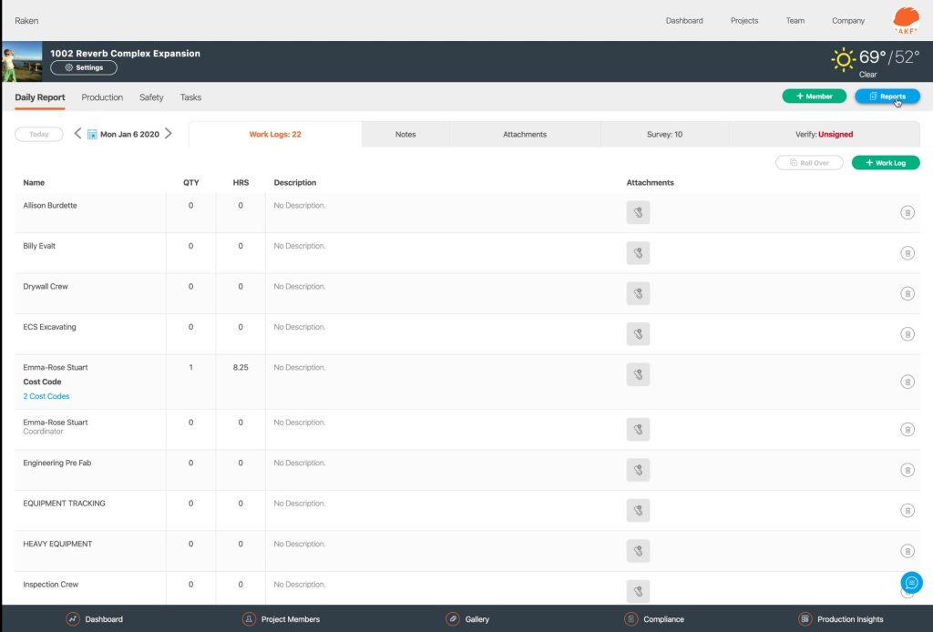Open Project Members in the bottom bar

[x=282, y=619]
